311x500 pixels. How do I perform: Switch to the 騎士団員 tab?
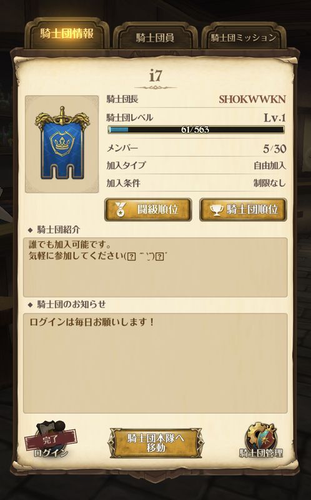(155, 37)
